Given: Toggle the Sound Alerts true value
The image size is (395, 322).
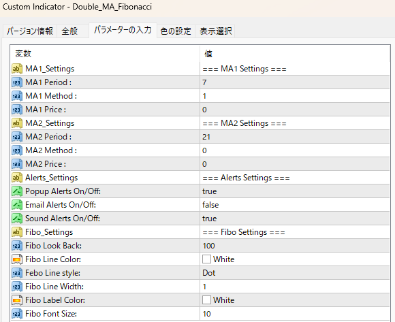Looking at the screenshot, I should (x=294, y=219).
